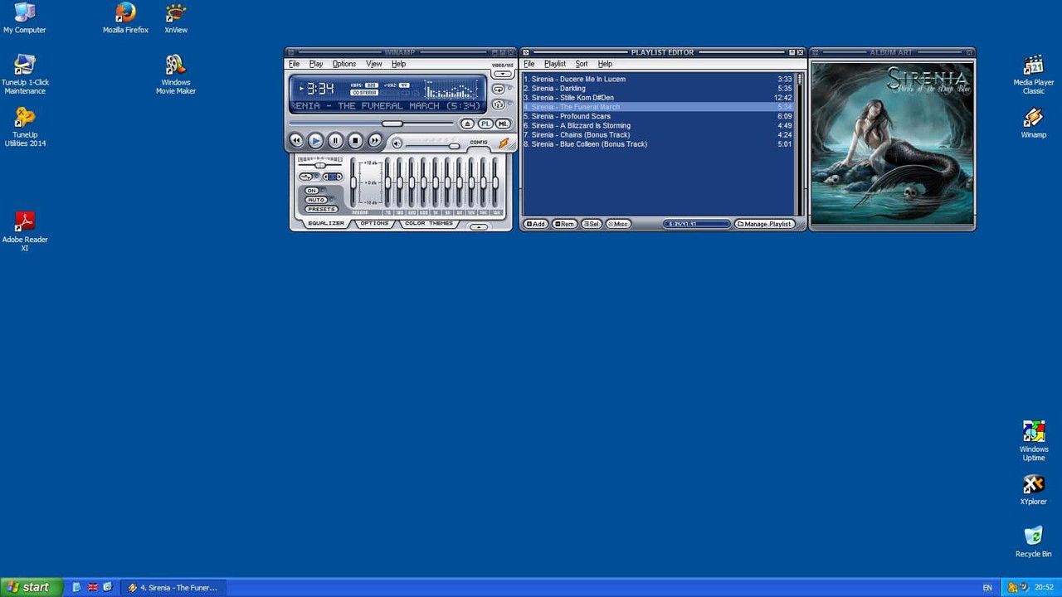
Task: Click the Winamp Play button
Action: [x=315, y=140]
